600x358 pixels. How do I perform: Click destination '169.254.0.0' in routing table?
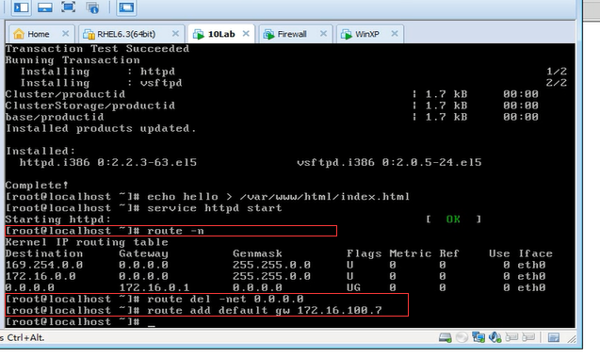pyautogui.click(x=44, y=265)
